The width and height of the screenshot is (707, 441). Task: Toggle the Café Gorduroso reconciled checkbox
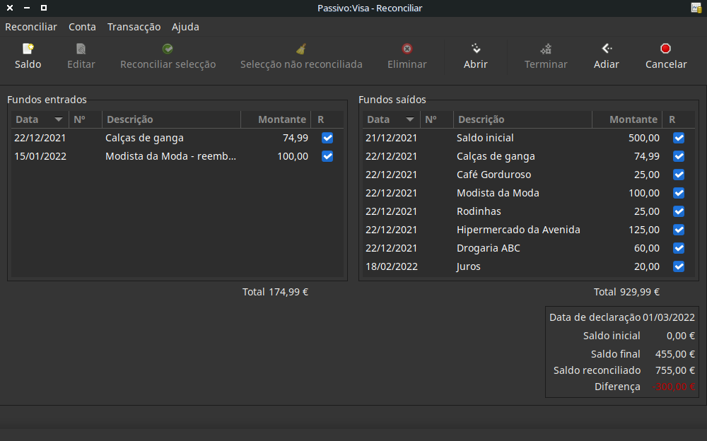click(679, 175)
